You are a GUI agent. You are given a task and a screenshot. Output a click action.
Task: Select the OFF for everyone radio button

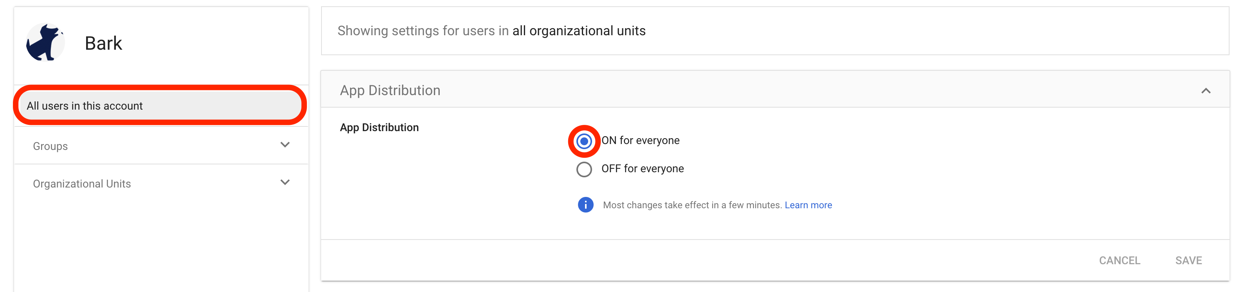(584, 169)
